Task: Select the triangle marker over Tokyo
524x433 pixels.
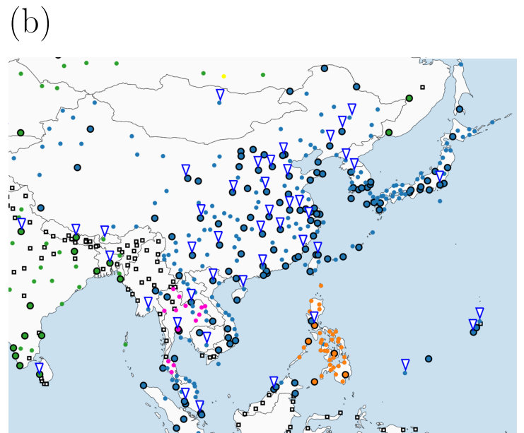Action: click(x=440, y=177)
